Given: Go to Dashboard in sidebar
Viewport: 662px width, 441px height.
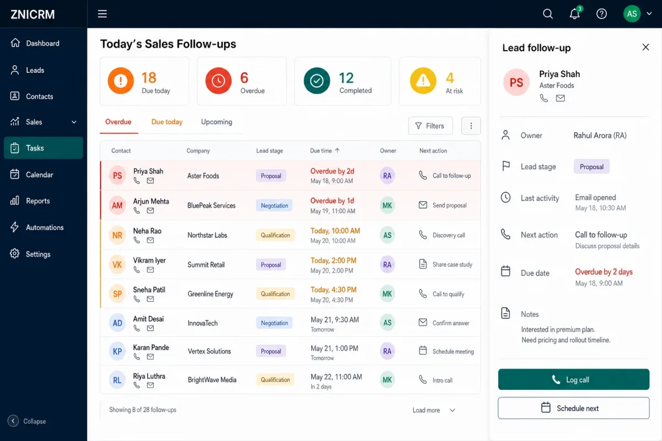Looking at the screenshot, I should tap(43, 43).
